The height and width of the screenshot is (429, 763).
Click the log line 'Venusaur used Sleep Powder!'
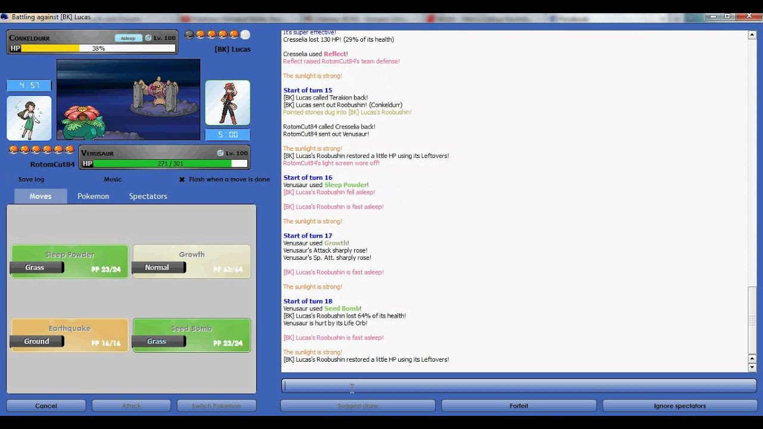tap(326, 185)
